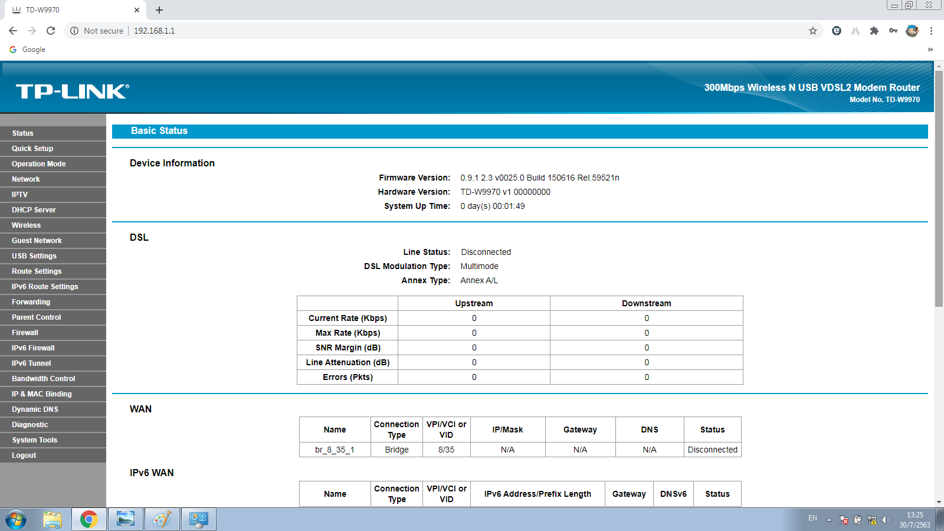The height and width of the screenshot is (531, 944).
Task: Open the Diagnostic page
Action: pyautogui.click(x=53, y=425)
